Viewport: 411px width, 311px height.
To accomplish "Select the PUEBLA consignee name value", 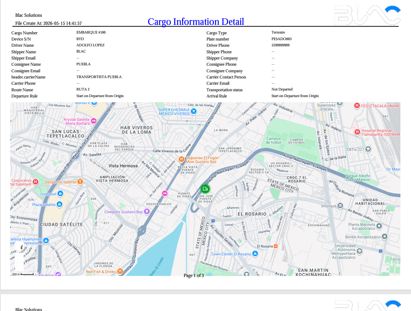I will 84,64.
